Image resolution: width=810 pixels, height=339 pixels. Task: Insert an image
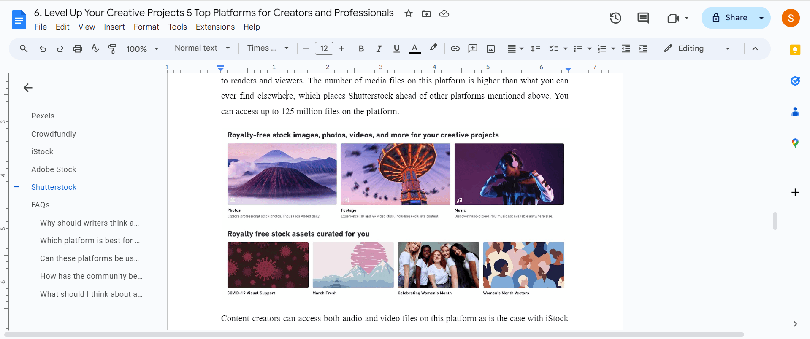[490, 48]
